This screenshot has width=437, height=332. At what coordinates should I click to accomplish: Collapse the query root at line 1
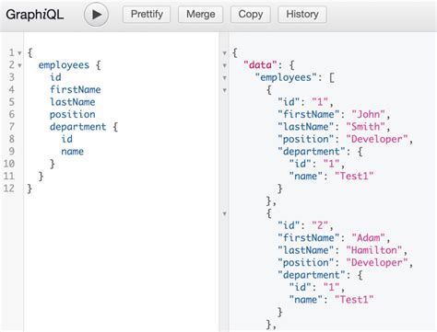[x=19, y=53]
